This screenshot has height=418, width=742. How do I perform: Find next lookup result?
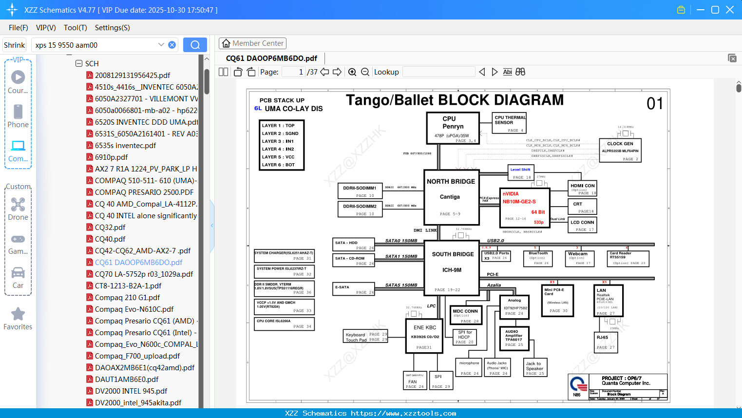[495, 72]
